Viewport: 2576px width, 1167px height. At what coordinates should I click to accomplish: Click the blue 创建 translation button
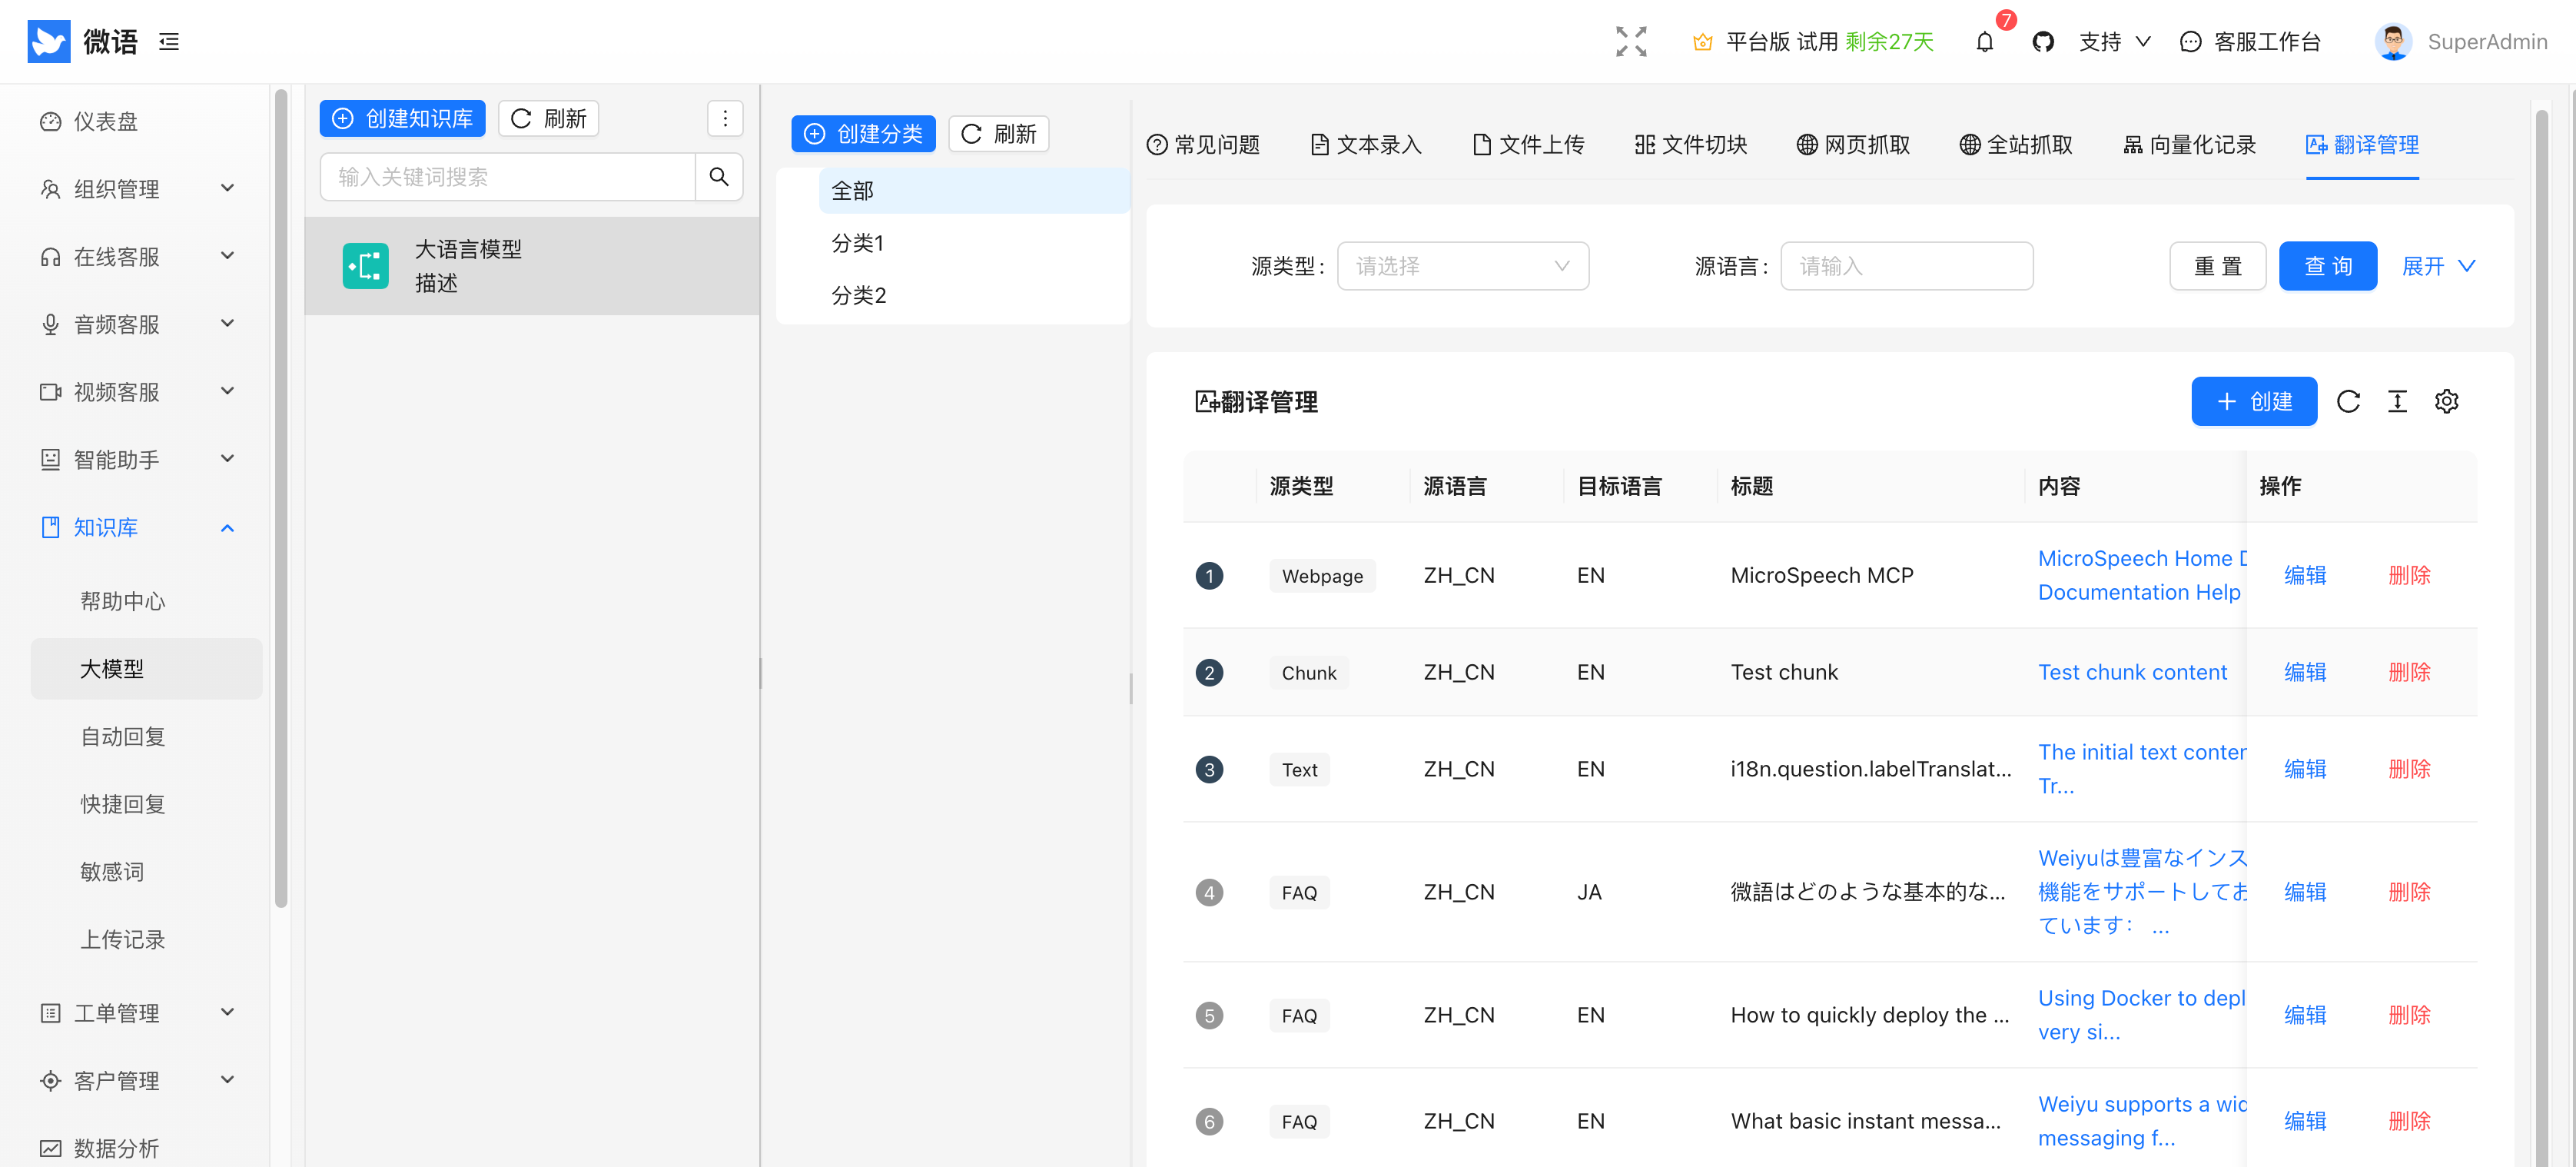point(2253,402)
